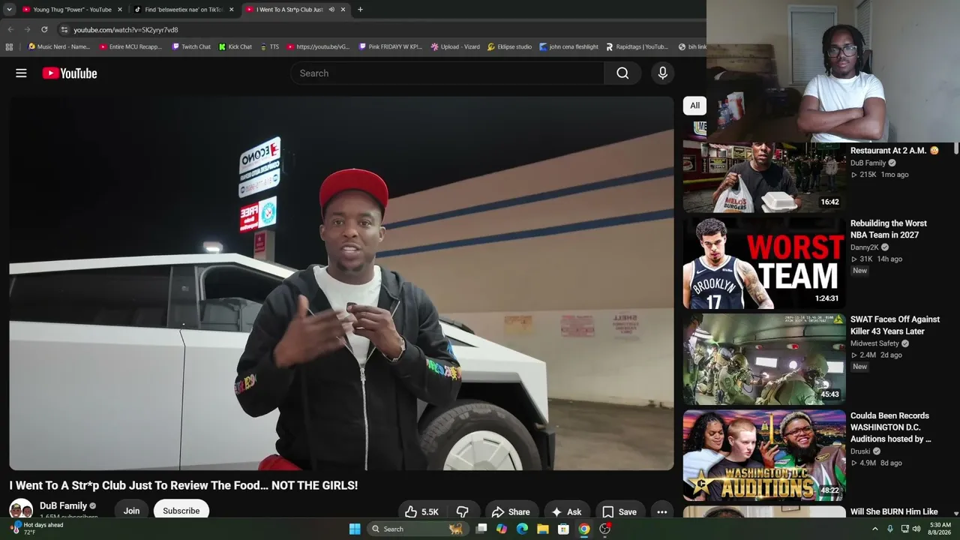The height and width of the screenshot is (540, 960).
Task: Open the Entire MCU Recapp bookmark
Action: click(130, 46)
